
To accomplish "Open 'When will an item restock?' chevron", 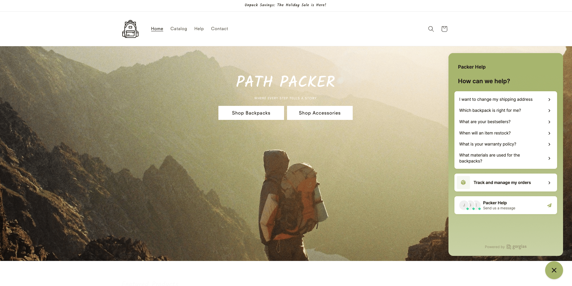I will pos(549,133).
